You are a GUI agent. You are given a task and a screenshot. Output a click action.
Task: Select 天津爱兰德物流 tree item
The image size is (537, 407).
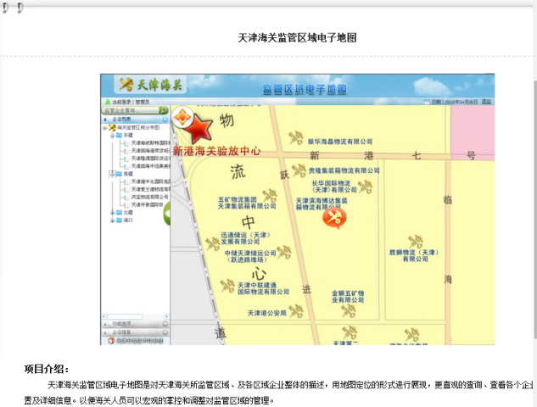coord(150,189)
